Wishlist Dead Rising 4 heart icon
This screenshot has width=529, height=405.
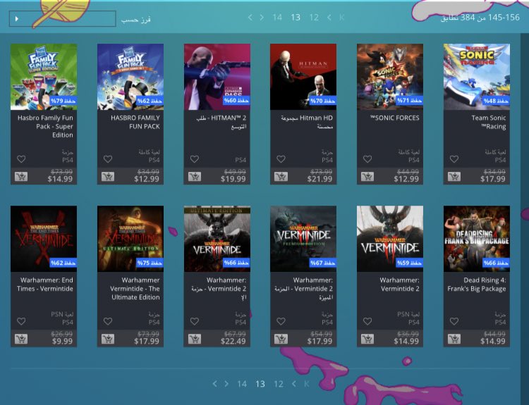point(454,321)
